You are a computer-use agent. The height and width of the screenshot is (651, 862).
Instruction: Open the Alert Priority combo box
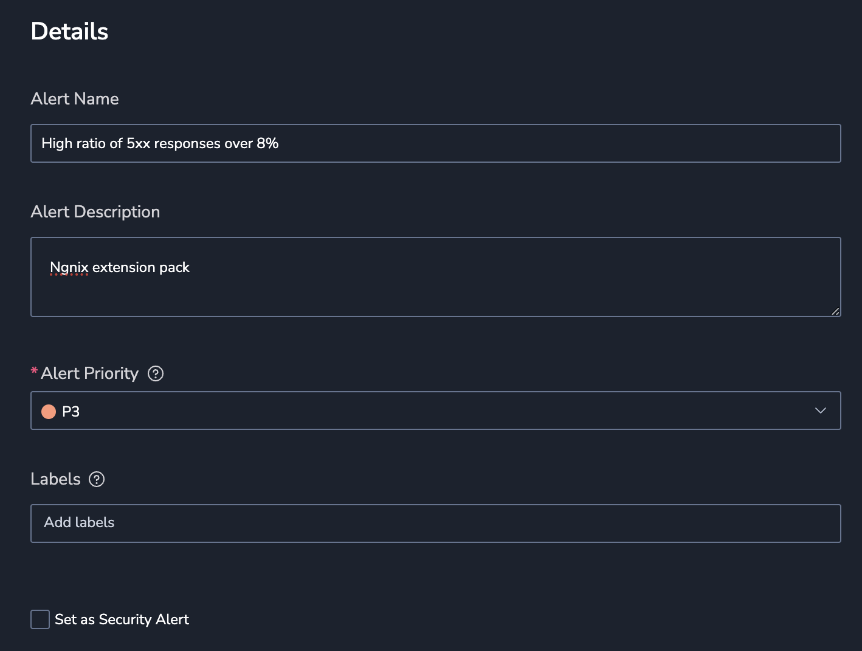tap(436, 411)
